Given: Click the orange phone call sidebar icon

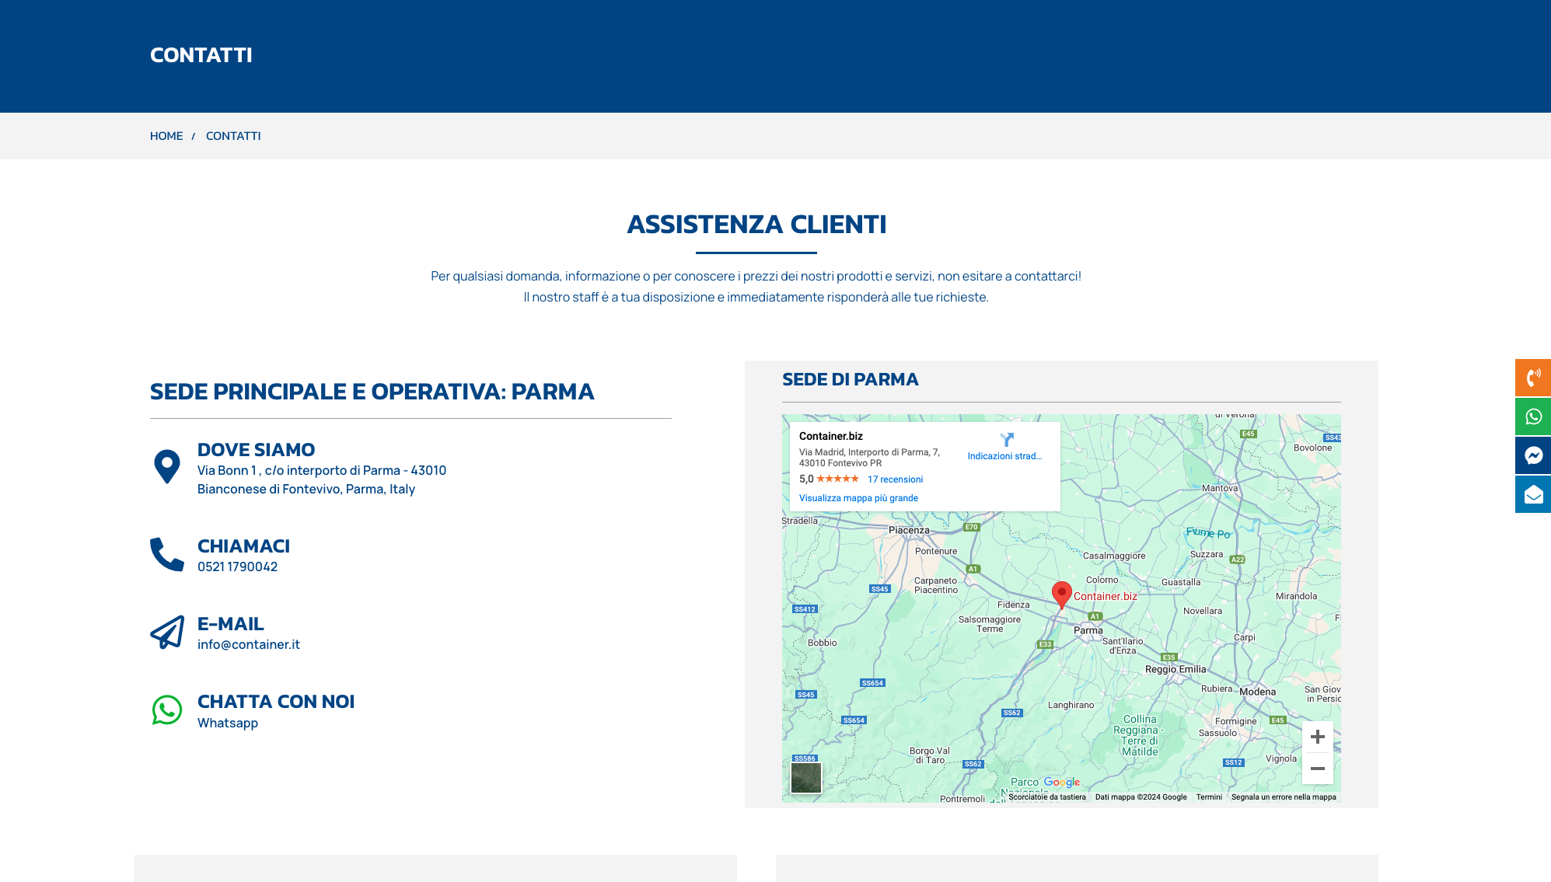Looking at the screenshot, I should [1532, 378].
